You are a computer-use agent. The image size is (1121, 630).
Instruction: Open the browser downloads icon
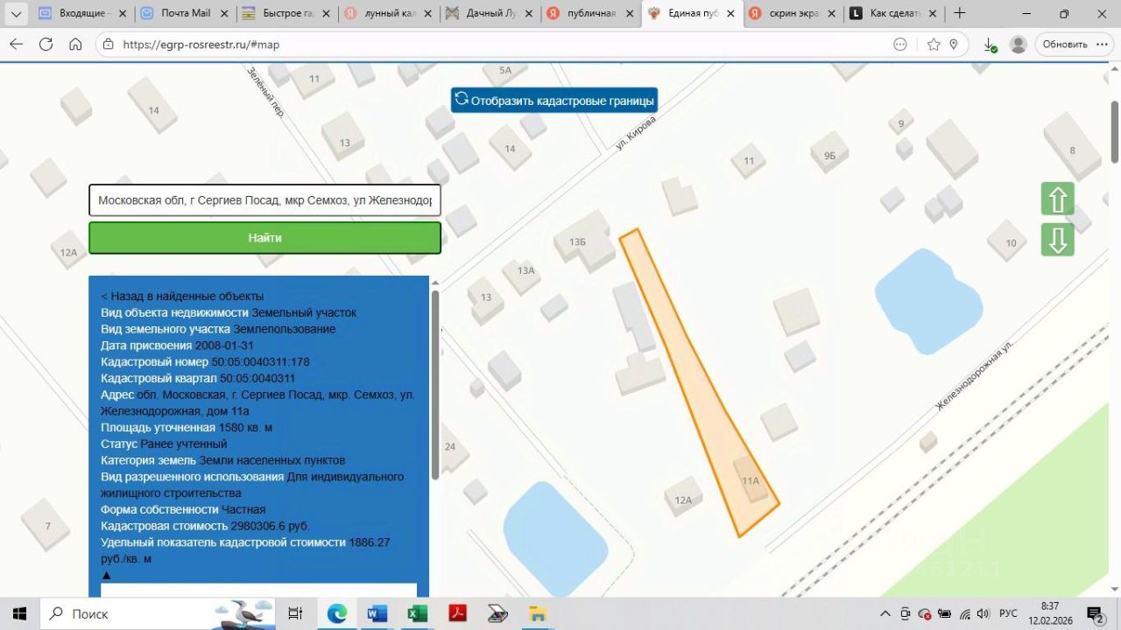pyautogui.click(x=990, y=44)
